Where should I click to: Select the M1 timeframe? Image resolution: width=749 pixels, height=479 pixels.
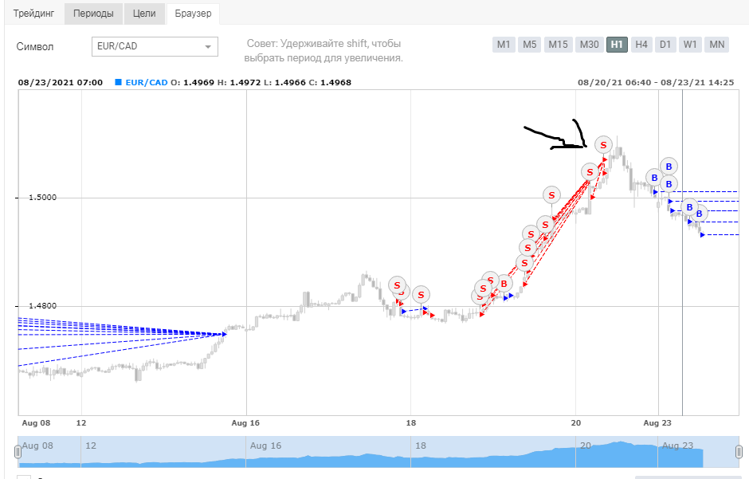coord(504,45)
